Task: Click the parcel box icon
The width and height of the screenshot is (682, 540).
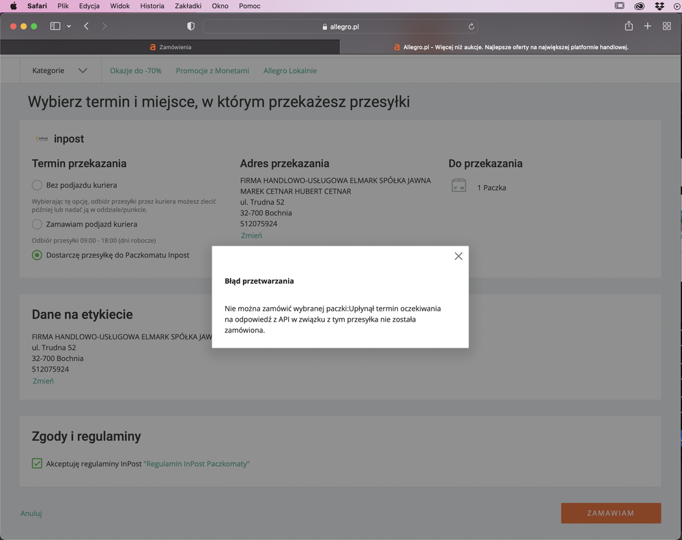Action: (x=459, y=186)
